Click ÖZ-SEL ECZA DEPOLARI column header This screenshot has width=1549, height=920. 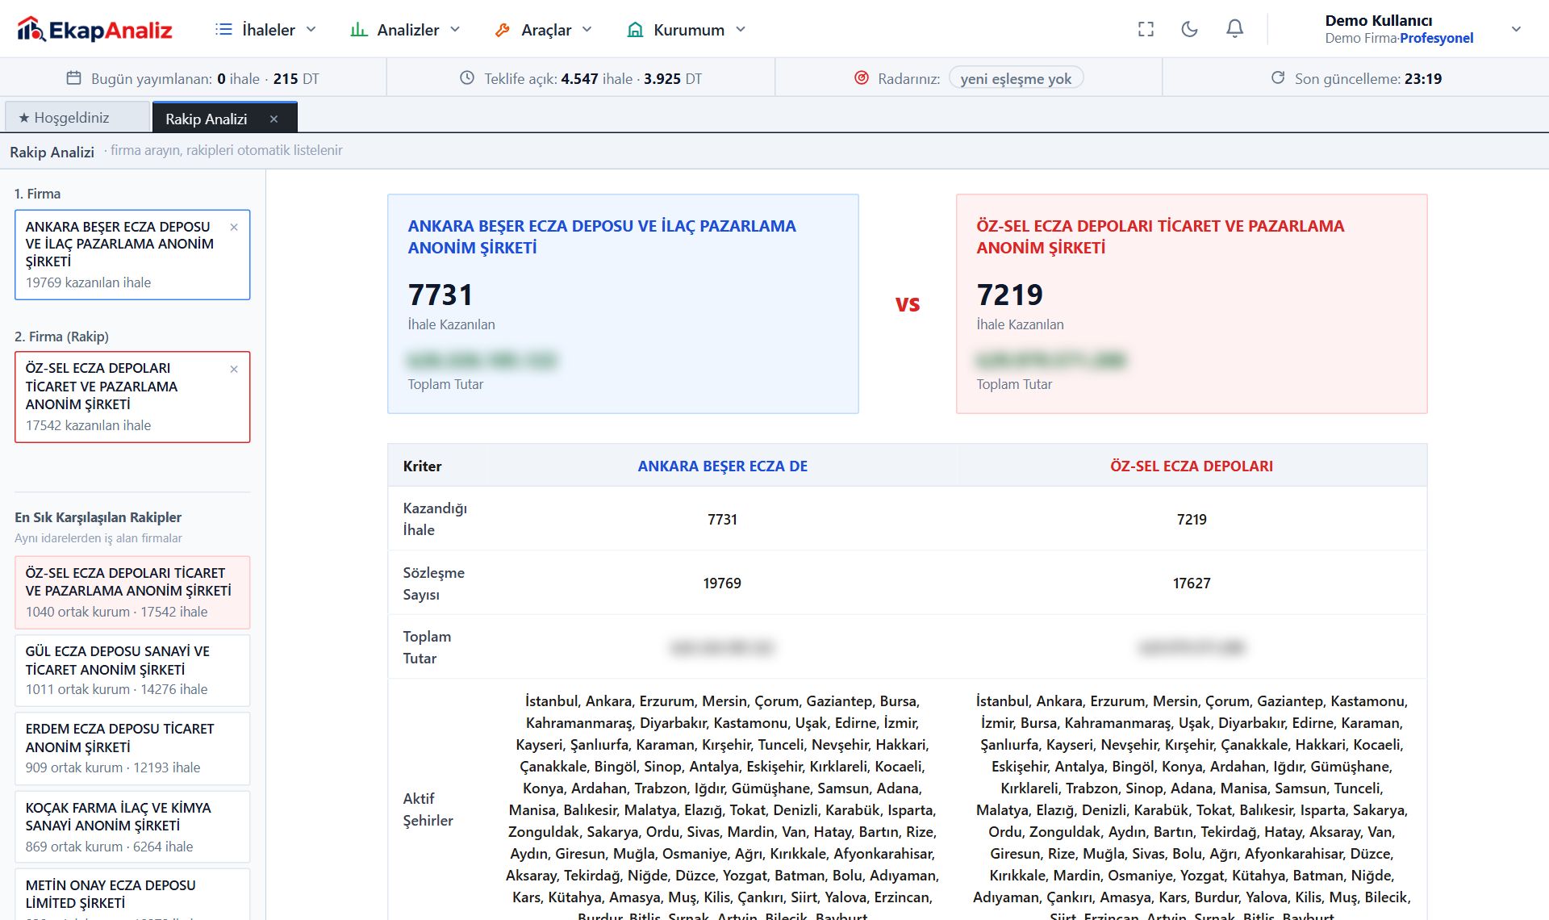pos(1192,466)
